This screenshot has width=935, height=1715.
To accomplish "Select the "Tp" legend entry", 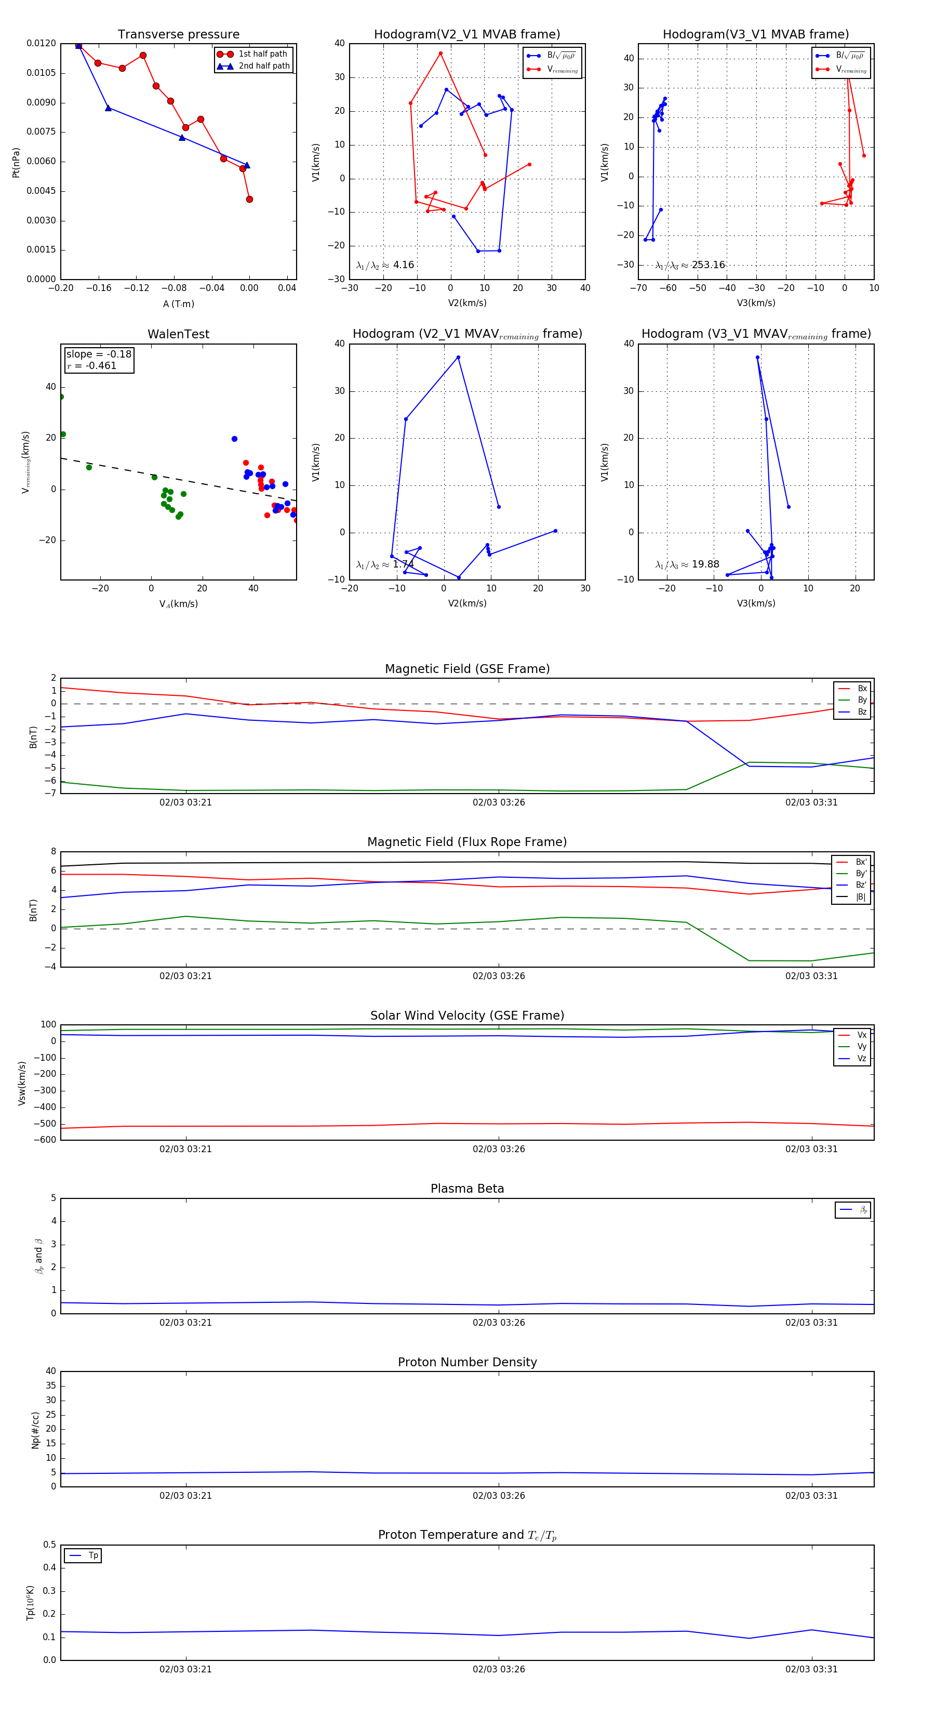I will coord(83,1555).
